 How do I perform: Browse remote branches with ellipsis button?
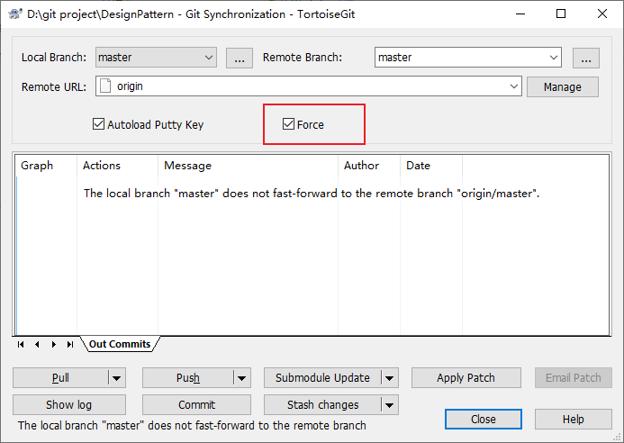tap(586, 59)
